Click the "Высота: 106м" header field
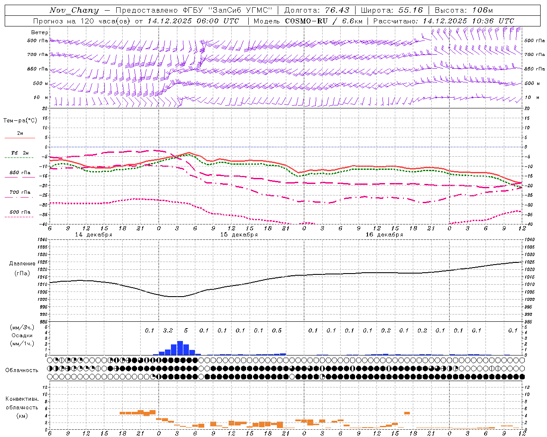The height and width of the screenshot is (437, 547). (464, 10)
